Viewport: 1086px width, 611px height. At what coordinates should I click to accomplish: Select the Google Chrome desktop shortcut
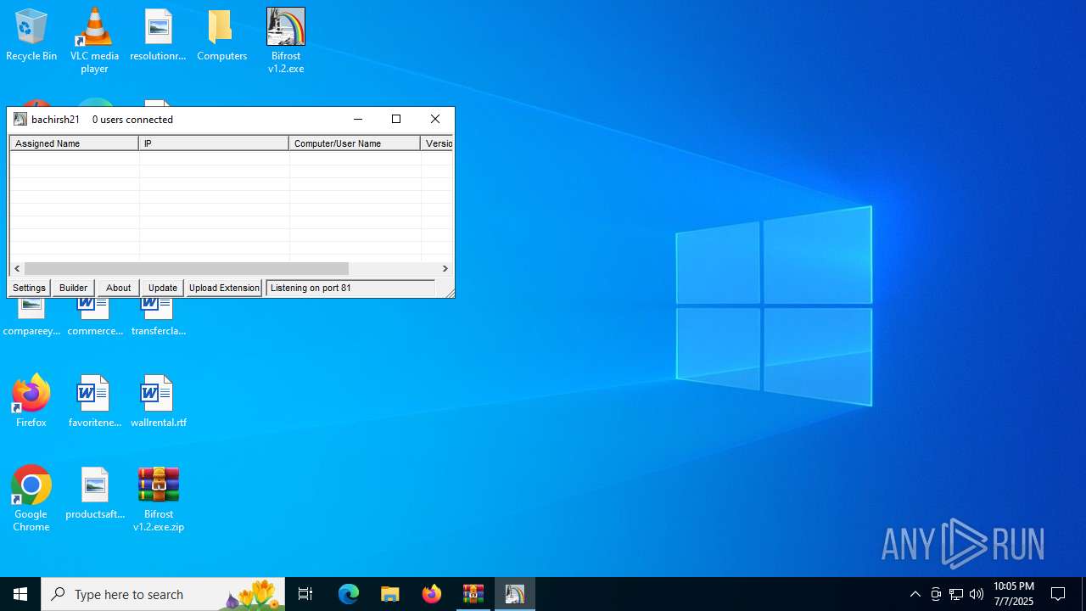(31, 499)
